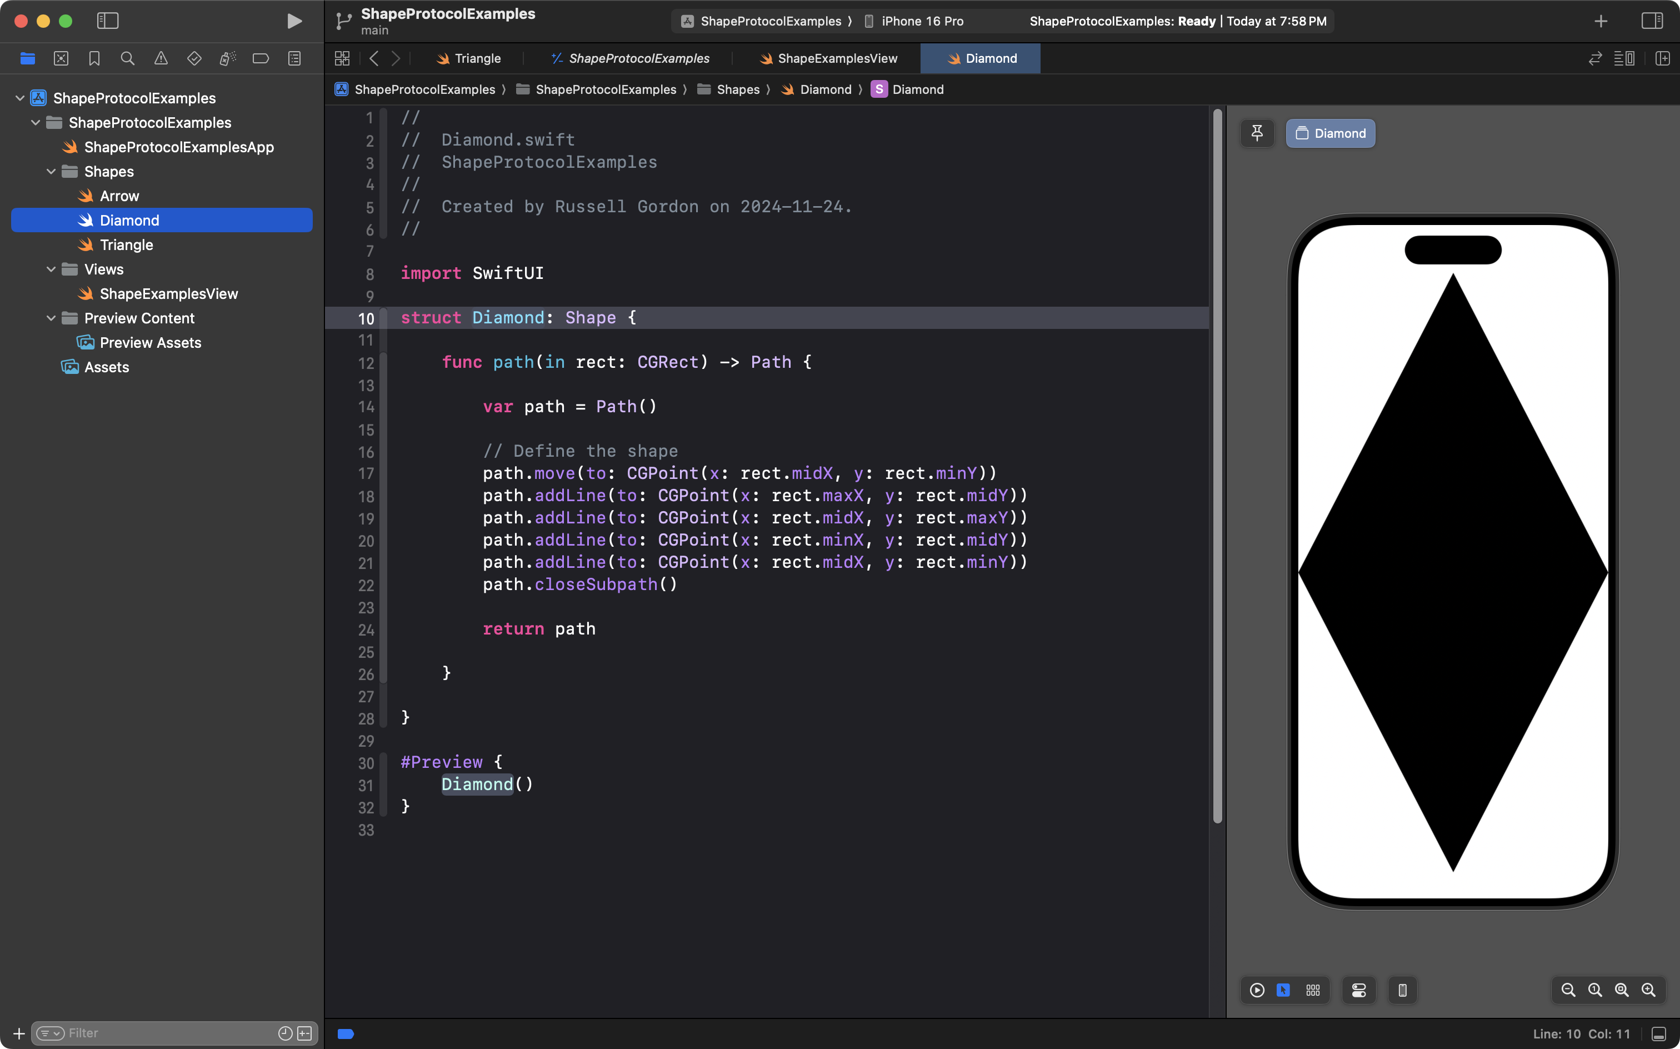Select the Diamond preview button
The image size is (1680, 1049).
(x=1329, y=133)
